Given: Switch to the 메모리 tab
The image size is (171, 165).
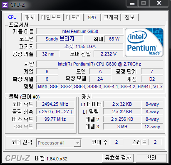Looking at the screenshot, I should [73, 18].
